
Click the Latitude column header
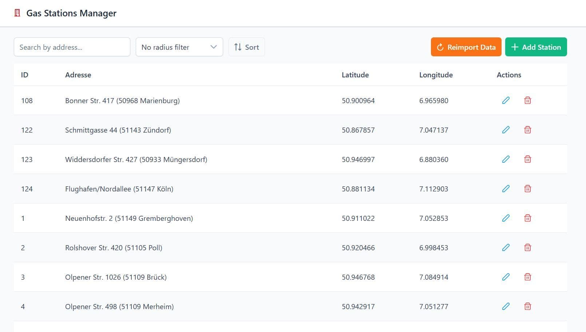pos(355,75)
